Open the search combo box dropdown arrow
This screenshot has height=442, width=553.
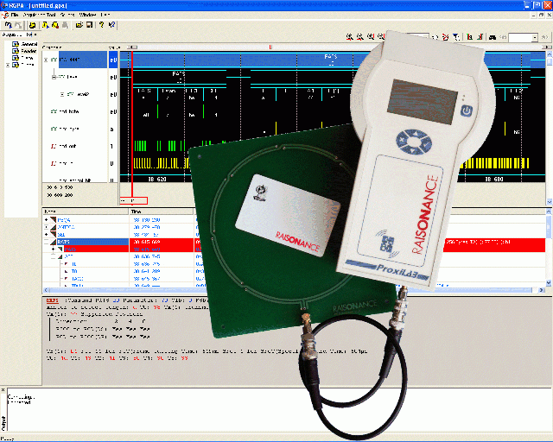[535, 37]
